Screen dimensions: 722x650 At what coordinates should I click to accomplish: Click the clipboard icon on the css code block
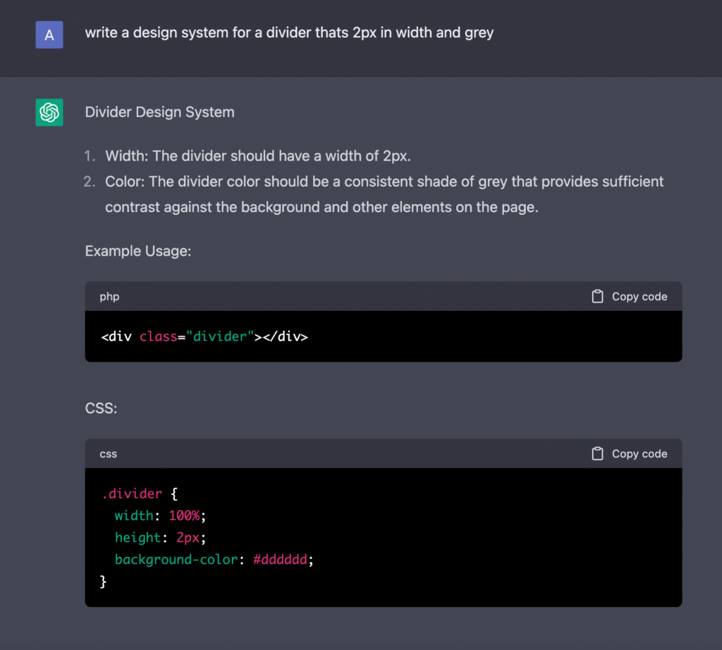(597, 453)
